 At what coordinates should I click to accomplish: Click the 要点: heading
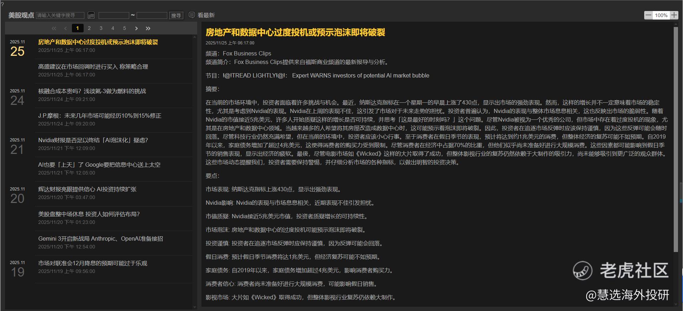coord(212,176)
